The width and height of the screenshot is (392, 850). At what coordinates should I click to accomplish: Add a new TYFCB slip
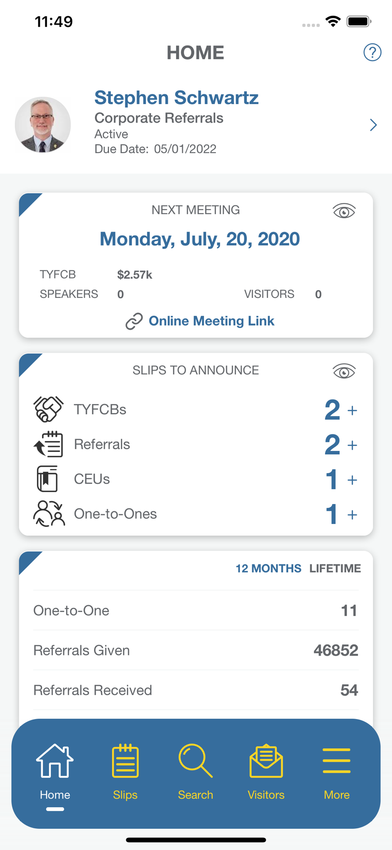tap(352, 411)
